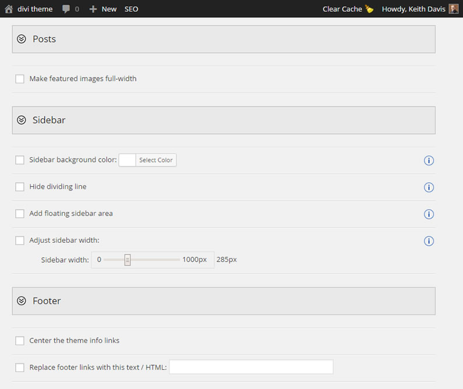
Task: Click the 0 slider minimum label
Action: coord(99,260)
